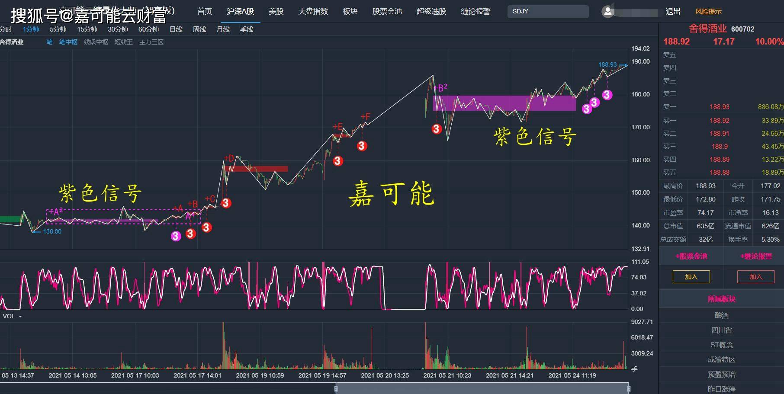The width and height of the screenshot is (784, 394).
Task: Open the 风险提示 link
Action: pos(708,12)
